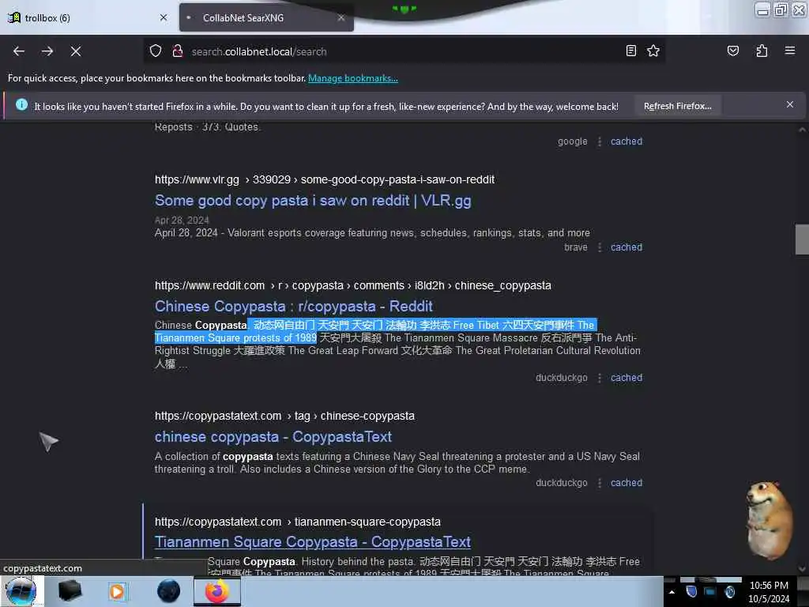This screenshot has width=809, height=607.
Task: Open cached link next to brave
Action: coord(627,247)
